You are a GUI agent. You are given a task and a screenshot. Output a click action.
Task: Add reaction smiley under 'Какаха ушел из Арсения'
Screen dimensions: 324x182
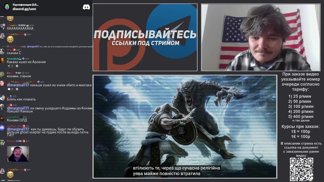[17, 66]
